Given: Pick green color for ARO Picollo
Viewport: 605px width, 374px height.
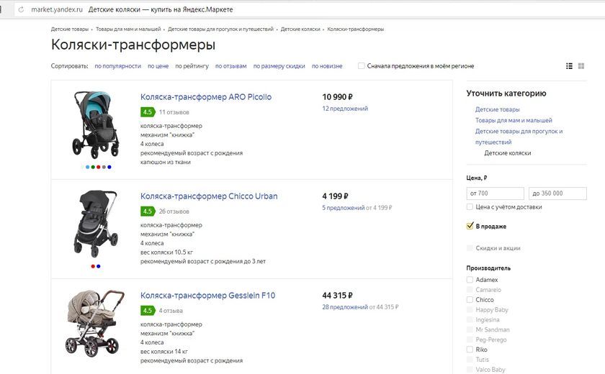Looking at the screenshot, I should coord(93,167).
